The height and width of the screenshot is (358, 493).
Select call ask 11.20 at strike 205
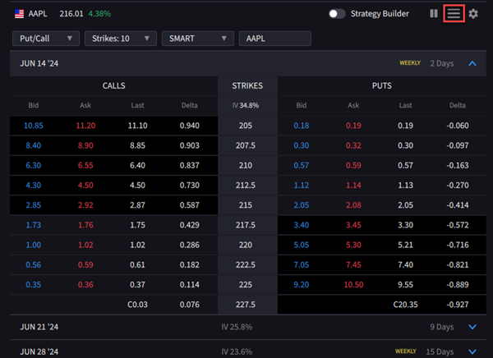[85, 126]
